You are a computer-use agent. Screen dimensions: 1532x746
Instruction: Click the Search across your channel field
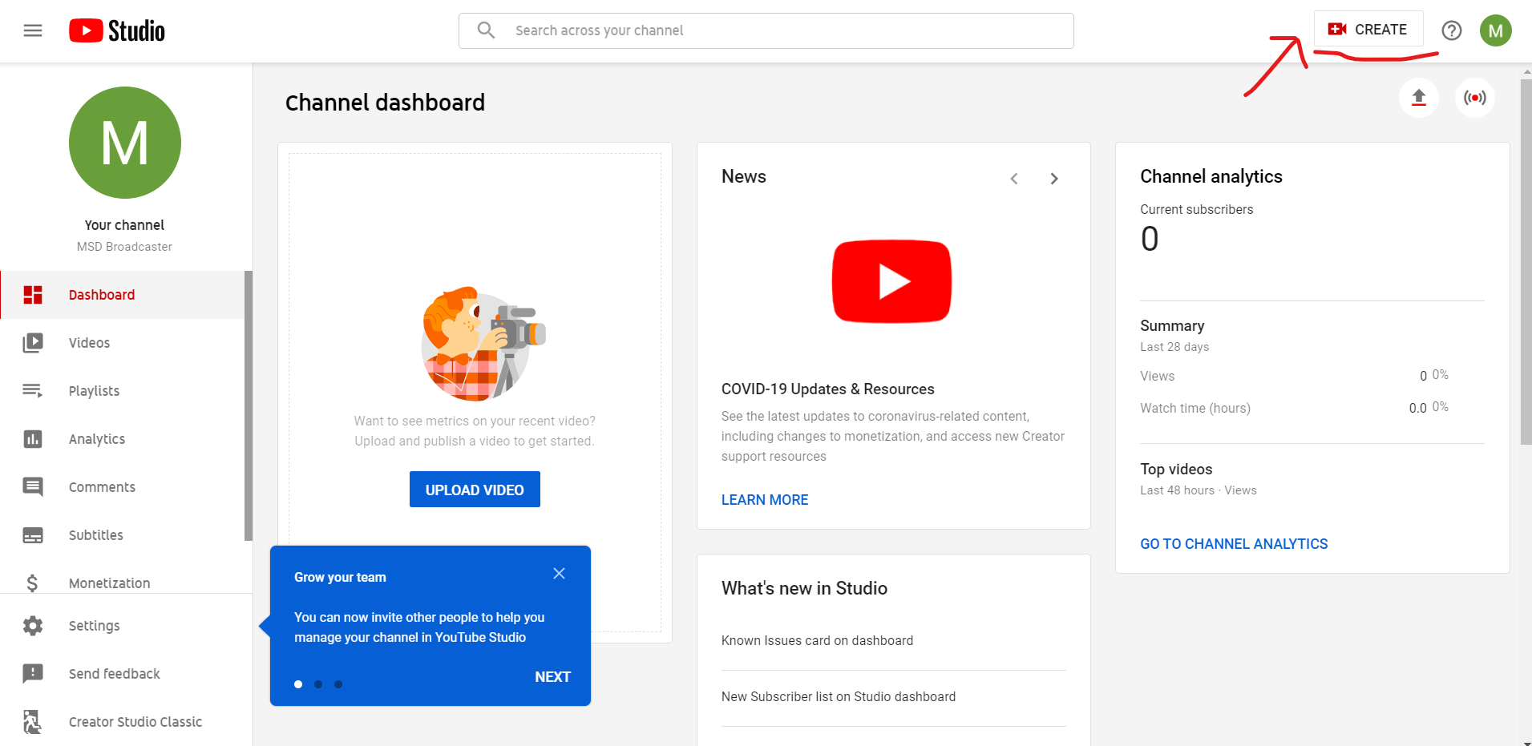[x=766, y=30]
